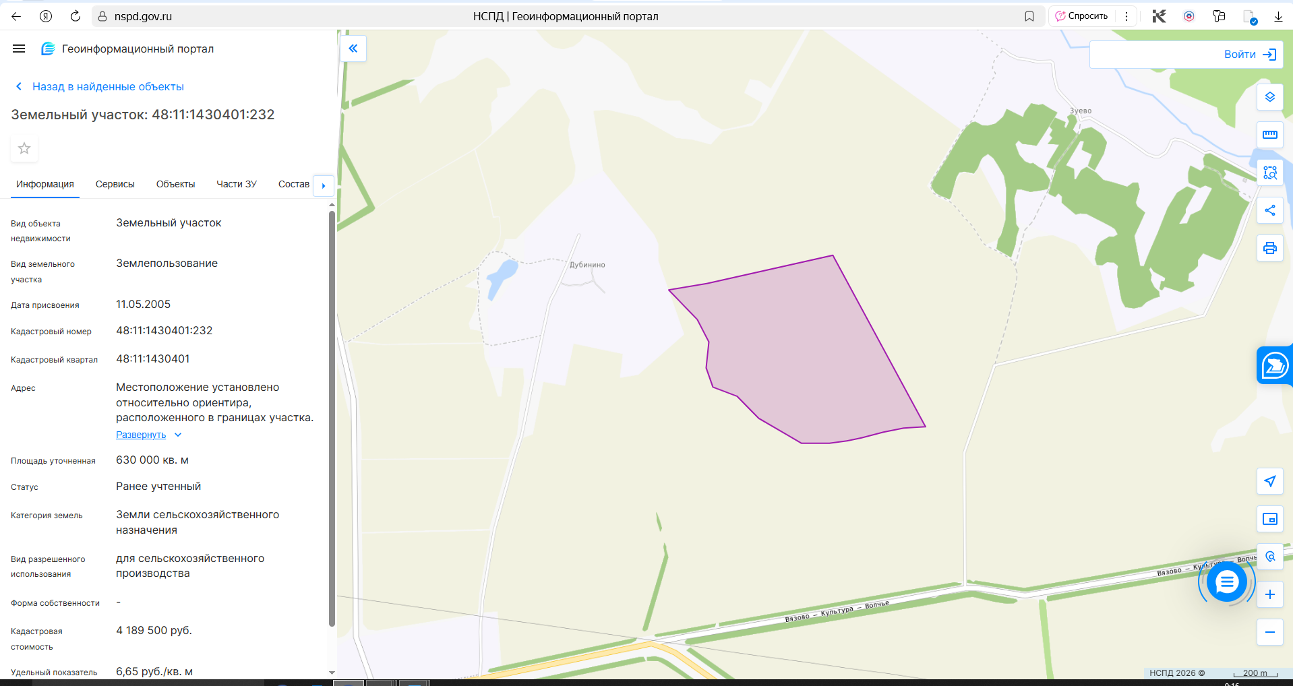The width and height of the screenshot is (1293, 686).
Task: Open the blue chat support bubble
Action: (x=1226, y=582)
